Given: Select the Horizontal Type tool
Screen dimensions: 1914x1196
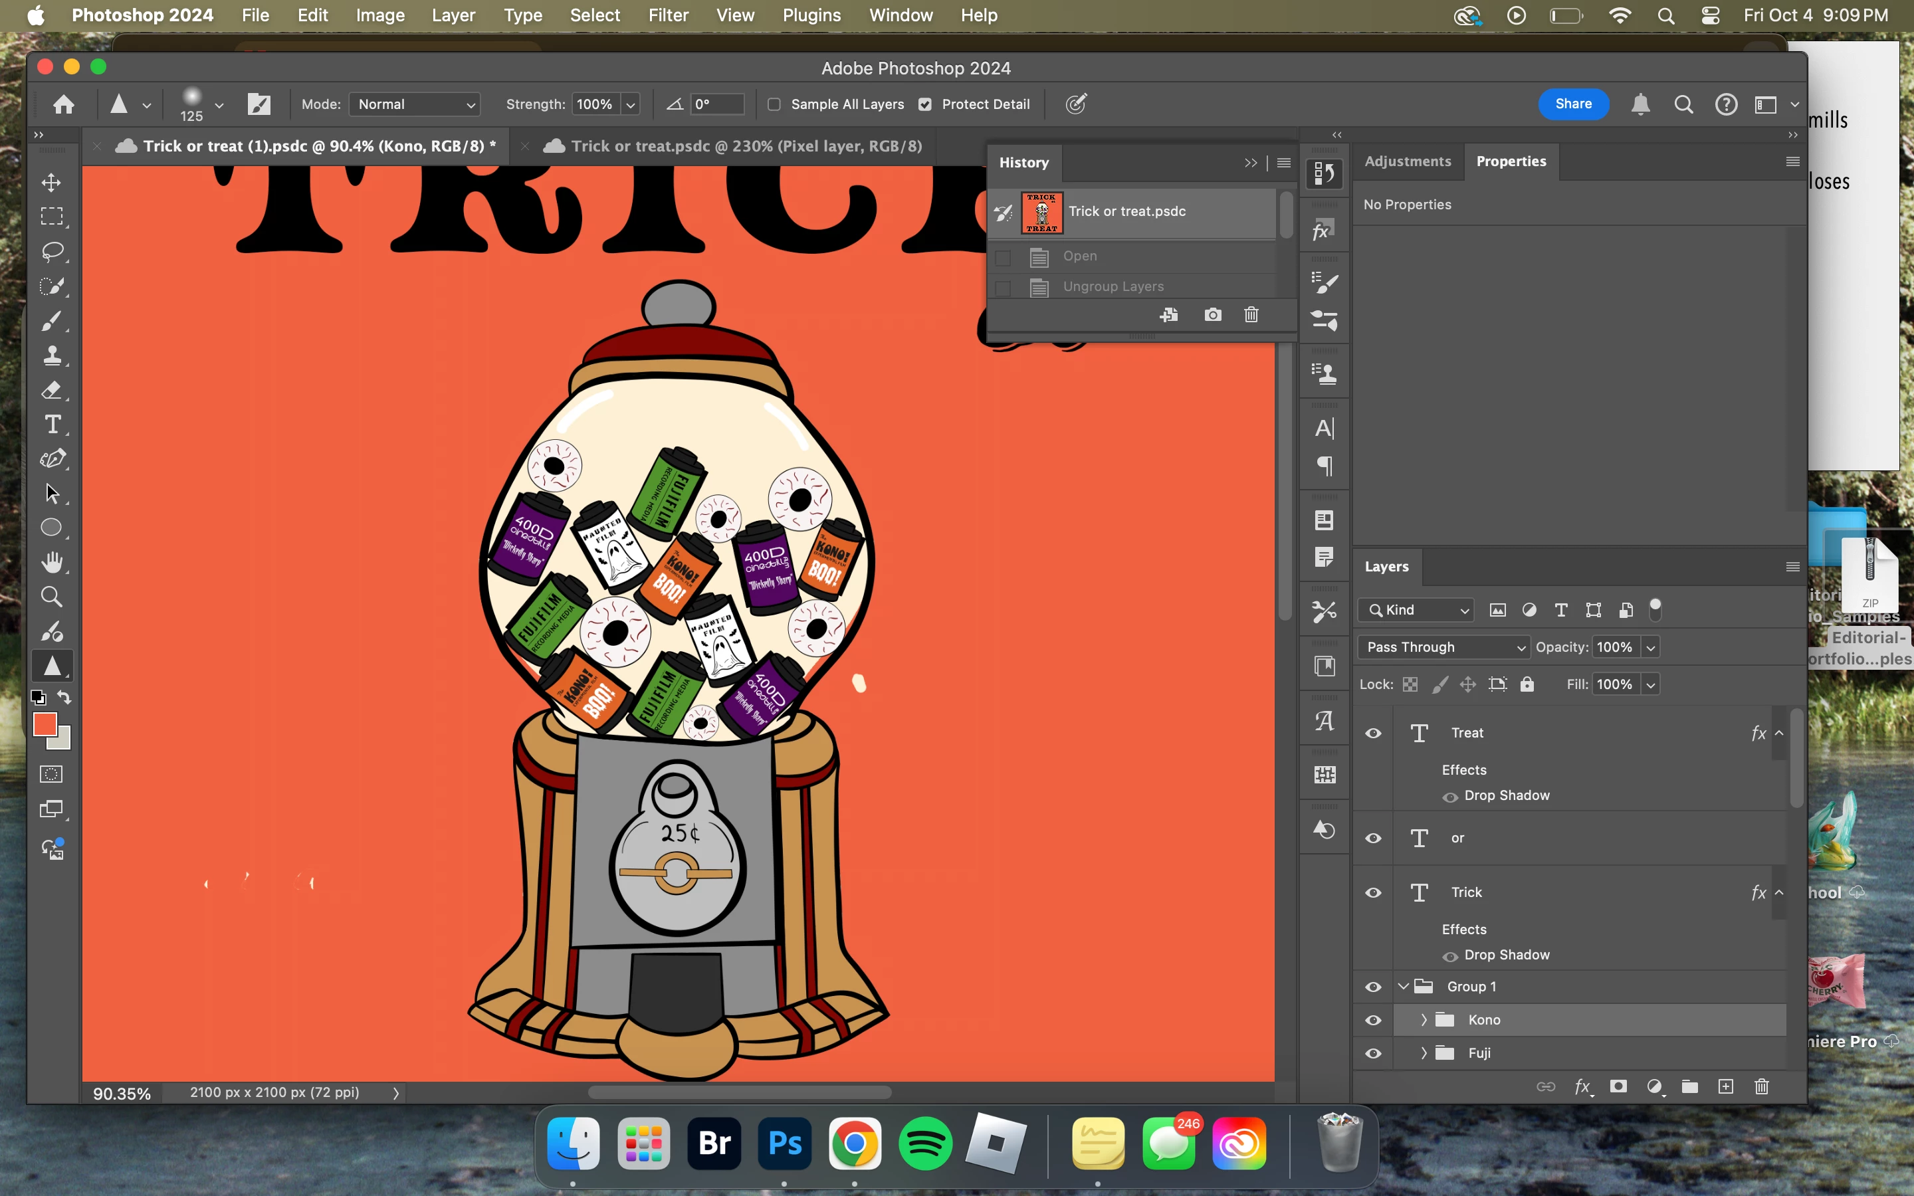Looking at the screenshot, I should tap(51, 425).
